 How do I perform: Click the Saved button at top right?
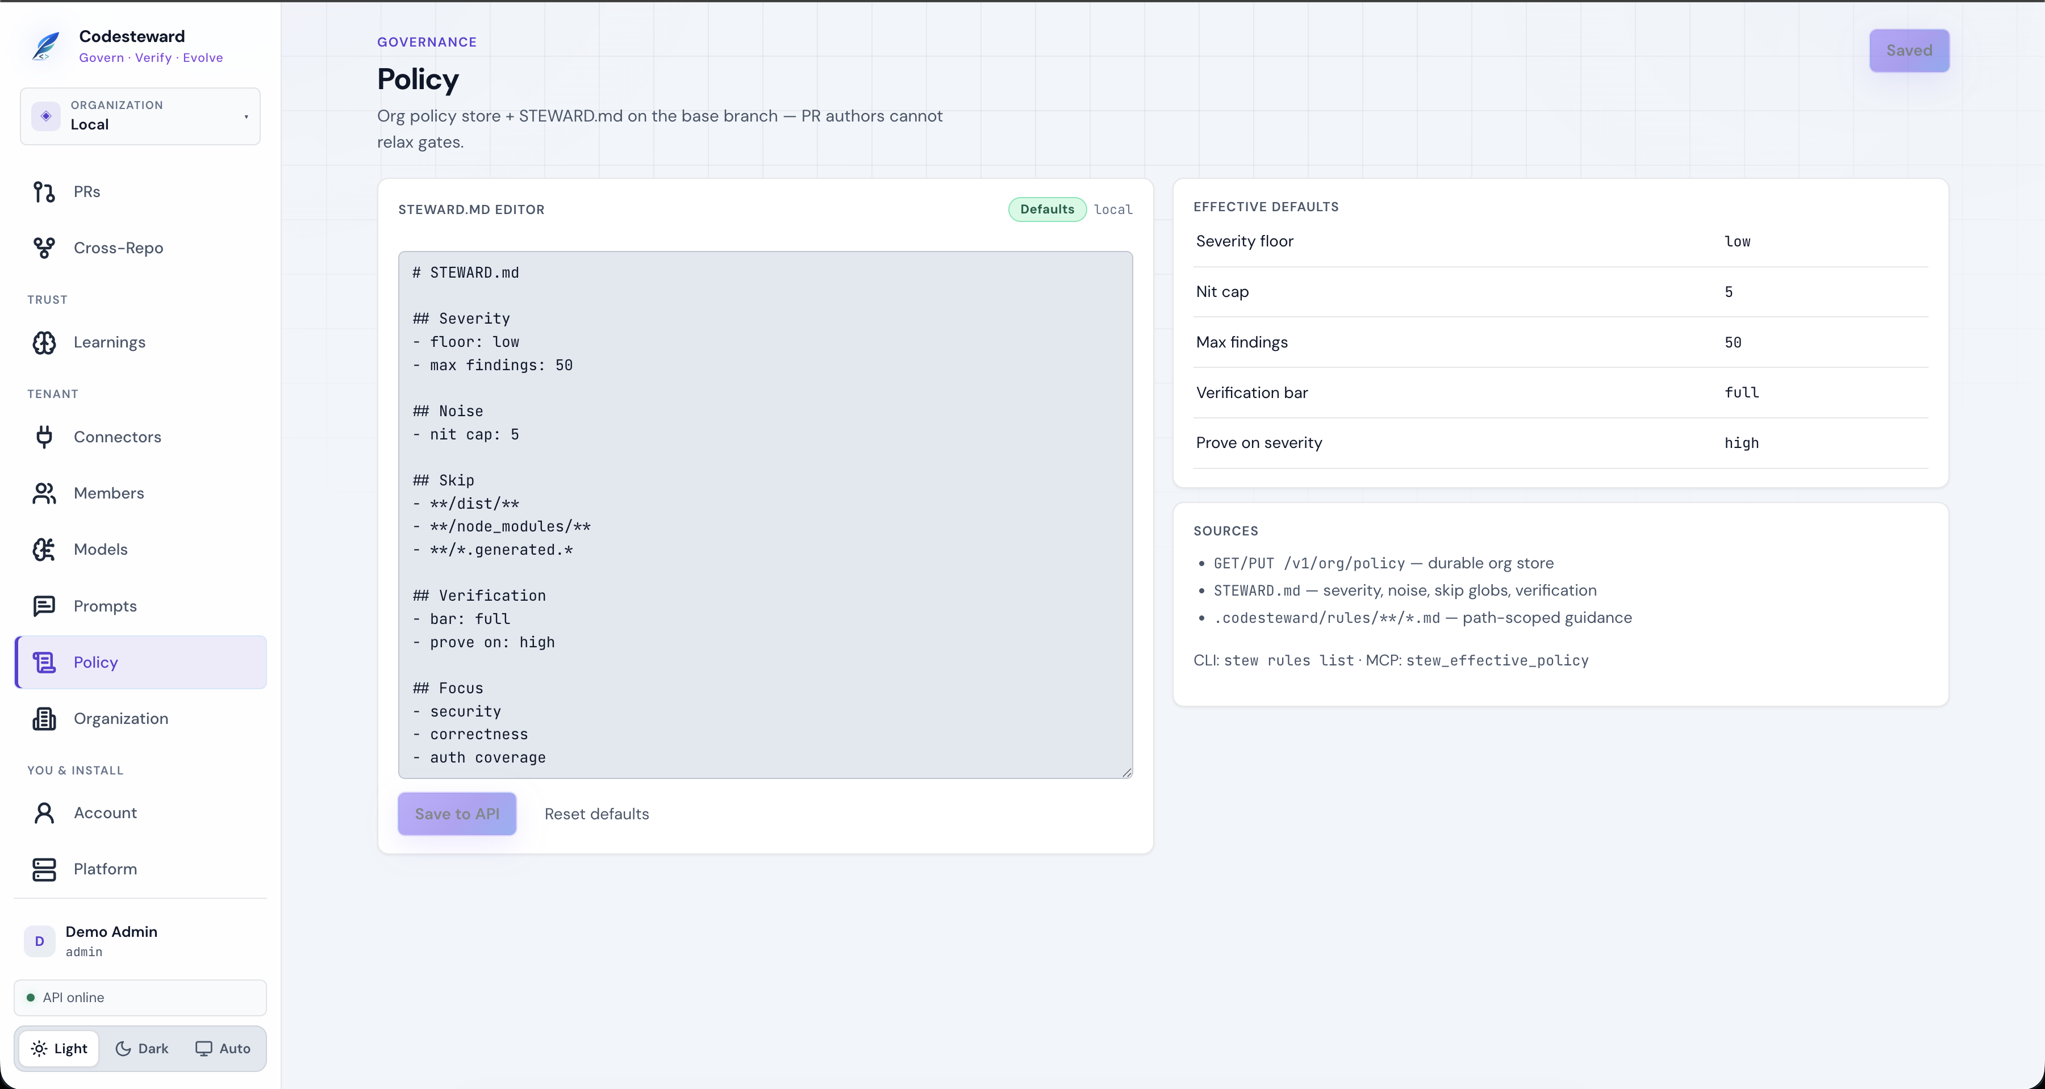(1909, 51)
